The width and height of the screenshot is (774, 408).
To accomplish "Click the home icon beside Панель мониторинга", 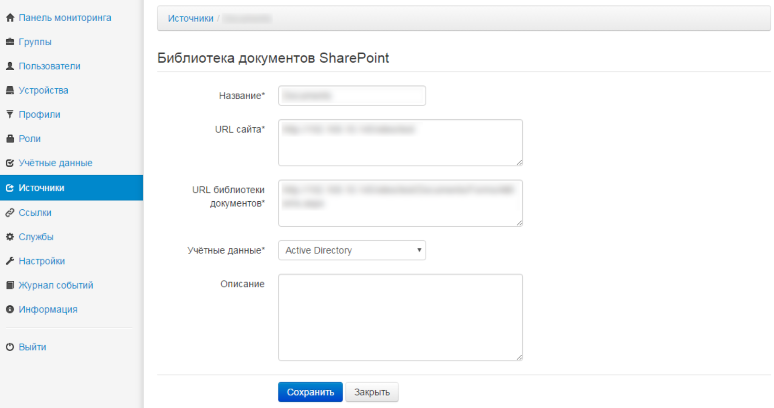I will [x=10, y=18].
